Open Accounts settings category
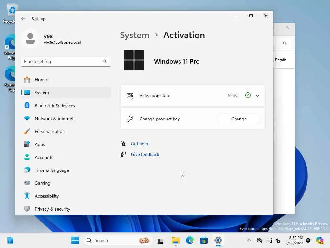330x248 pixels. tap(66, 157)
